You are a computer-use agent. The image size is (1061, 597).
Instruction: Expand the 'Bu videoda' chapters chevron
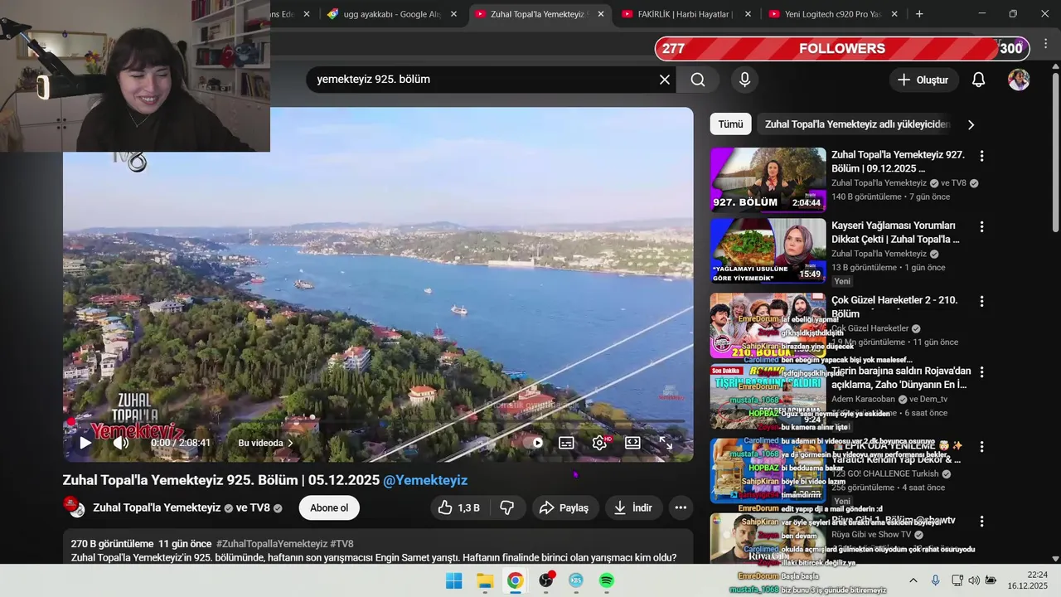click(290, 443)
